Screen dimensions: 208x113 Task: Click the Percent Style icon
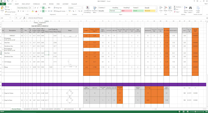pos(73,11)
